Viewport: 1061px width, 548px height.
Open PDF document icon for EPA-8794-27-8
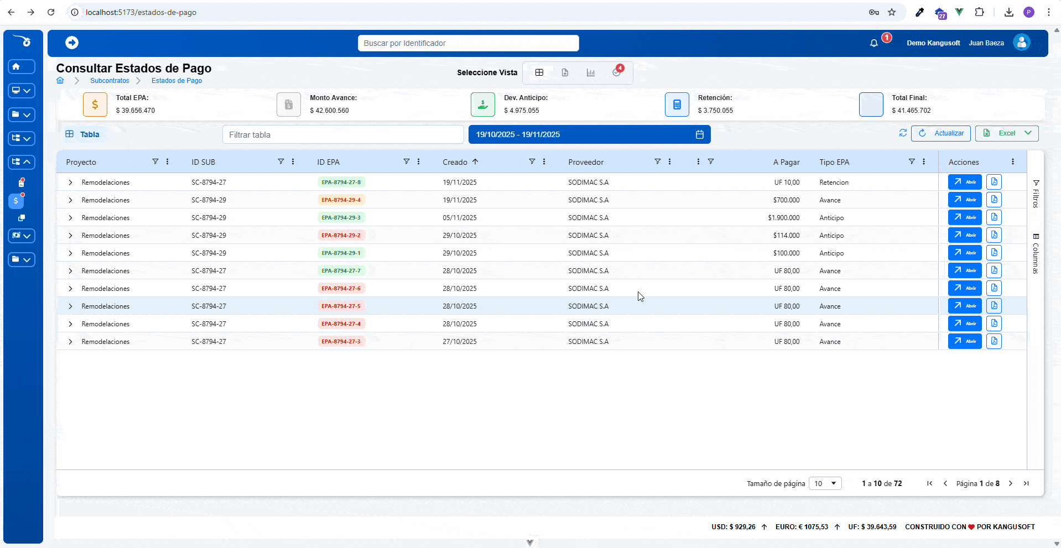click(x=994, y=182)
